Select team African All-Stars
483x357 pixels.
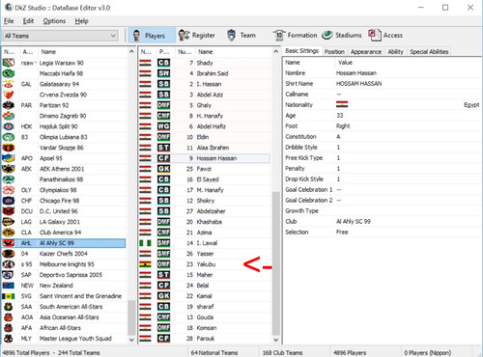(64, 328)
